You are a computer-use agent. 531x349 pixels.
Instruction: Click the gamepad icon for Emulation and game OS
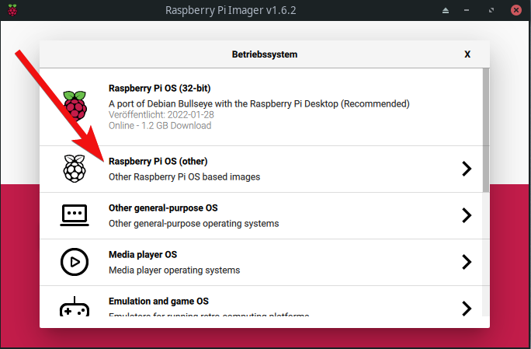[75, 306]
